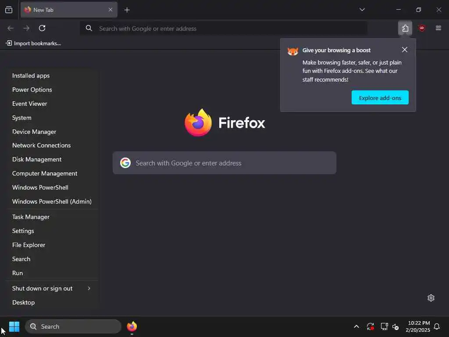Open Disk Management

[52, 159]
